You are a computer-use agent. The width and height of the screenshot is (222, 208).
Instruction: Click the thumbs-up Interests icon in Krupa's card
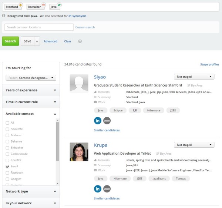tap(95, 160)
